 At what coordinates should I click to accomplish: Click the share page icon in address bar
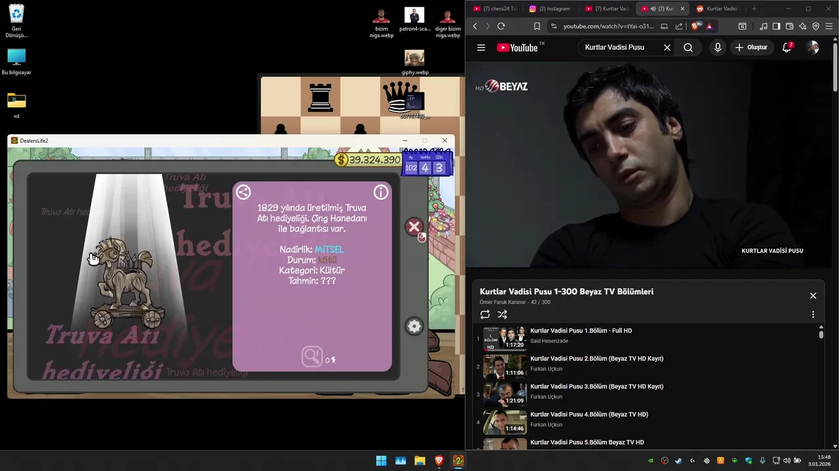click(679, 26)
